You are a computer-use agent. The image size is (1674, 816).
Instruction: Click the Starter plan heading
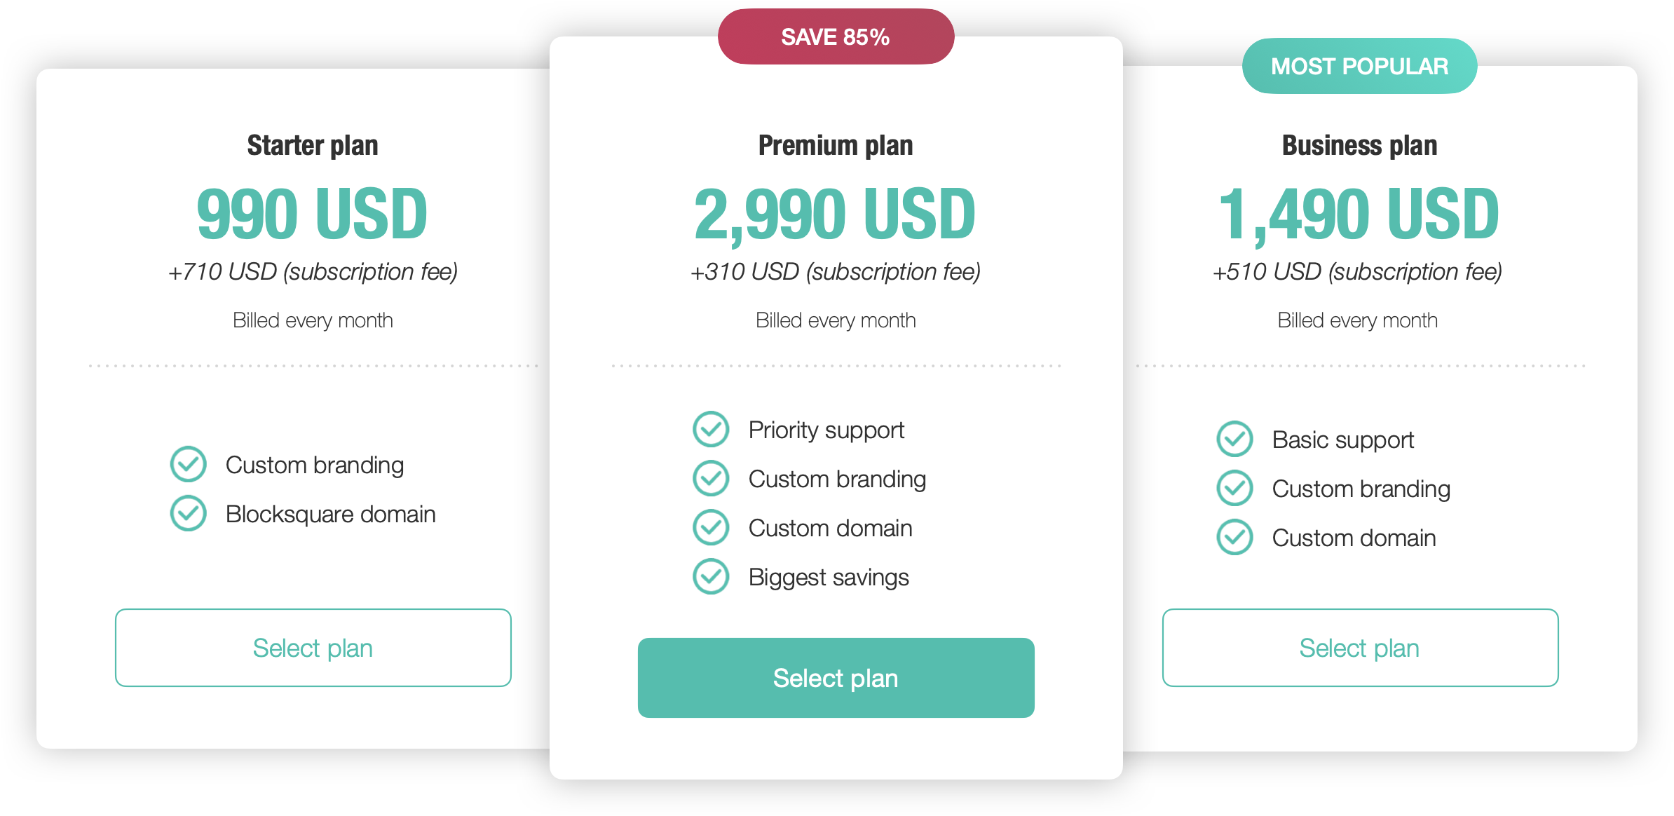[x=313, y=145]
